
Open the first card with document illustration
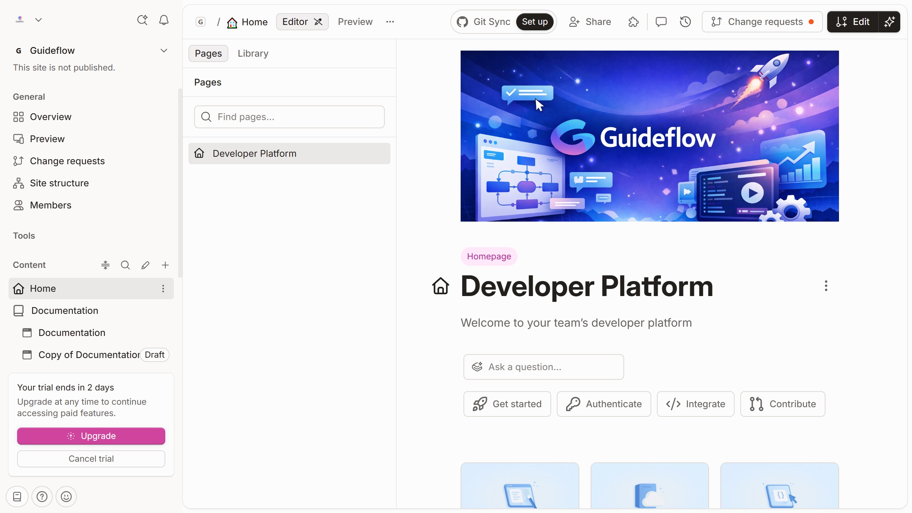(520, 486)
